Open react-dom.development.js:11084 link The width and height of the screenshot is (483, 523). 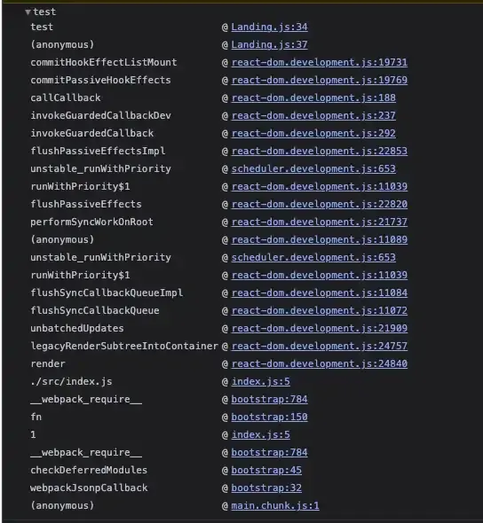(x=320, y=293)
